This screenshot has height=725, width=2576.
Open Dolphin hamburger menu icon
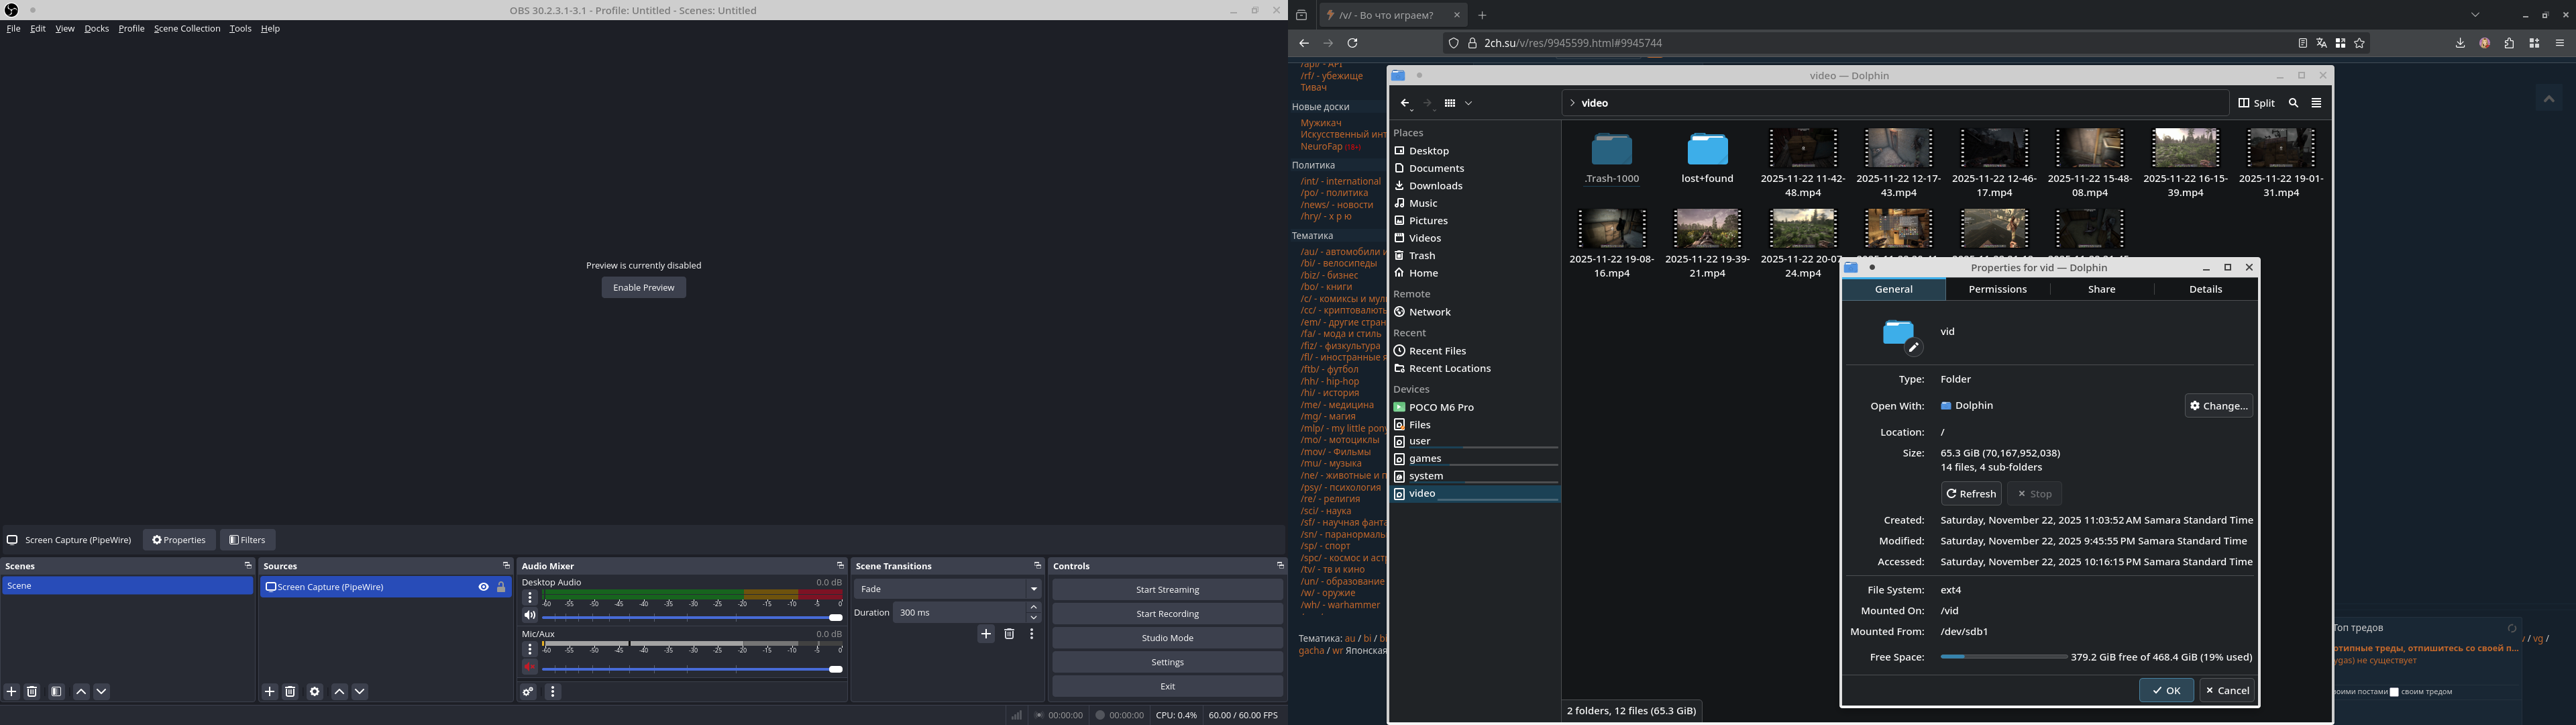click(x=2316, y=103)
